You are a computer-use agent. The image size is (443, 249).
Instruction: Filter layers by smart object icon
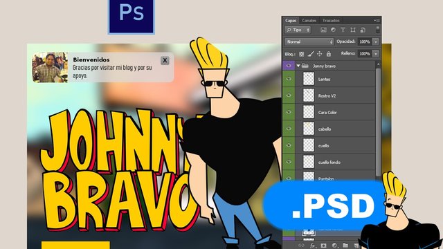coord(363,30)
